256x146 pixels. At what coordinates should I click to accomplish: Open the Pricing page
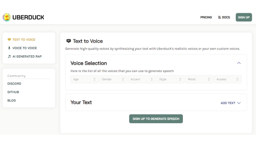(206, 17)
